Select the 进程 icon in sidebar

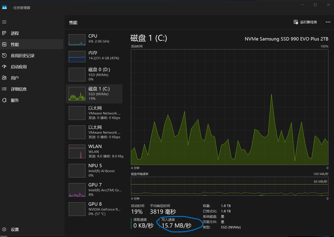(4, 33)
